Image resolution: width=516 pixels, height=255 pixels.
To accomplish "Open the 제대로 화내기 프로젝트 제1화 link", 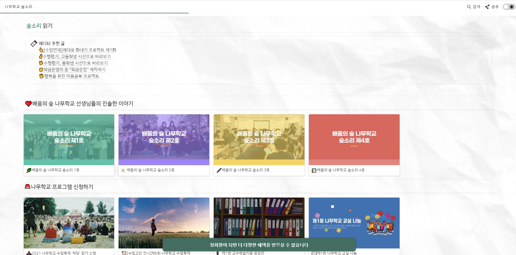I will 80,50.
